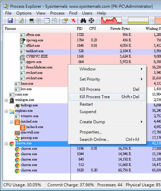Viewport: 161px width, 191px height.
Task: Click the 60,756 K private bytes cell
Action: 124,170
